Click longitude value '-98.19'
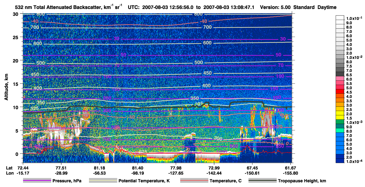 coord(137,173)
